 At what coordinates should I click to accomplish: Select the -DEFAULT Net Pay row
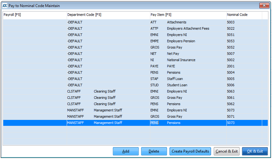(173, 54)
